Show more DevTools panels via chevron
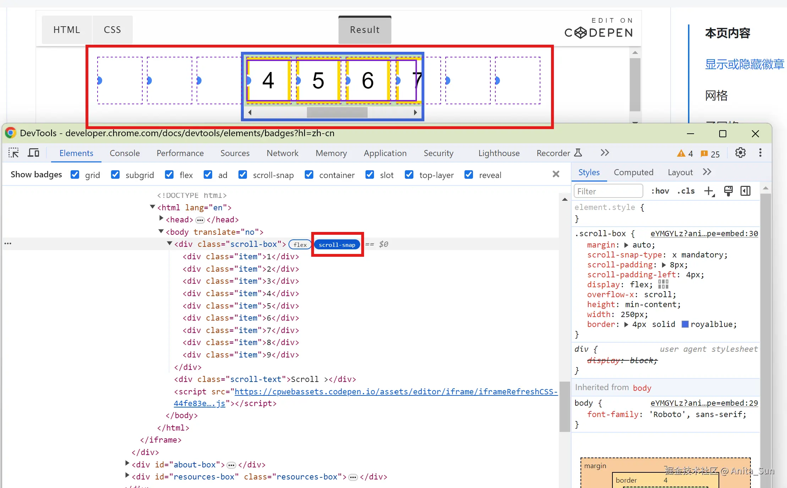The image size is (787, 488). [605, 153]
